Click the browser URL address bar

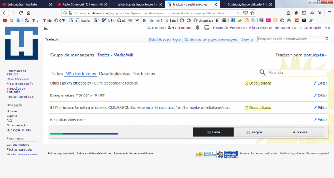(151, 13)
